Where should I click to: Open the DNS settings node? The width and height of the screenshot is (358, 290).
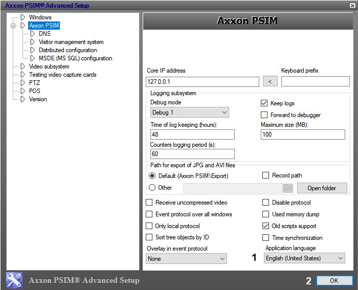44,34
